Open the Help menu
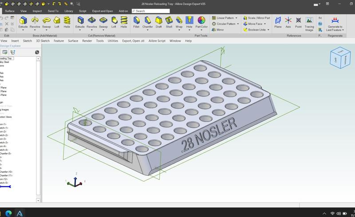Image resolution: width=355 pixels, height=217 pixels. pyautogui.click(x=188, y=41)
